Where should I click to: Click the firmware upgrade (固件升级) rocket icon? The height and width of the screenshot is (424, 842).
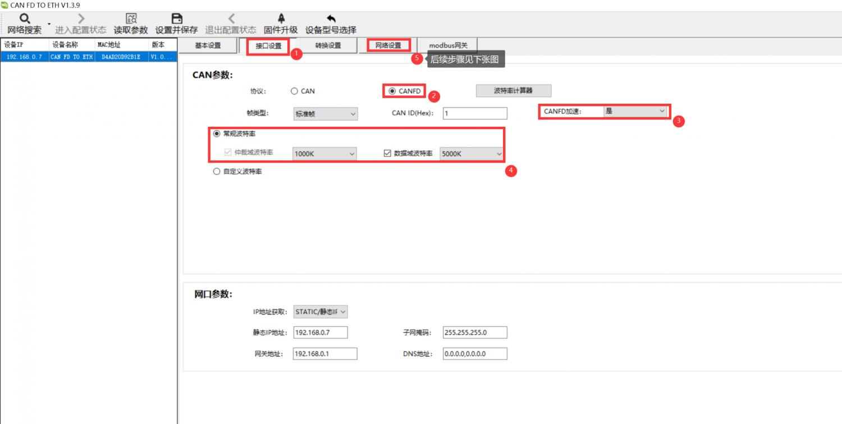pos(281,19)
